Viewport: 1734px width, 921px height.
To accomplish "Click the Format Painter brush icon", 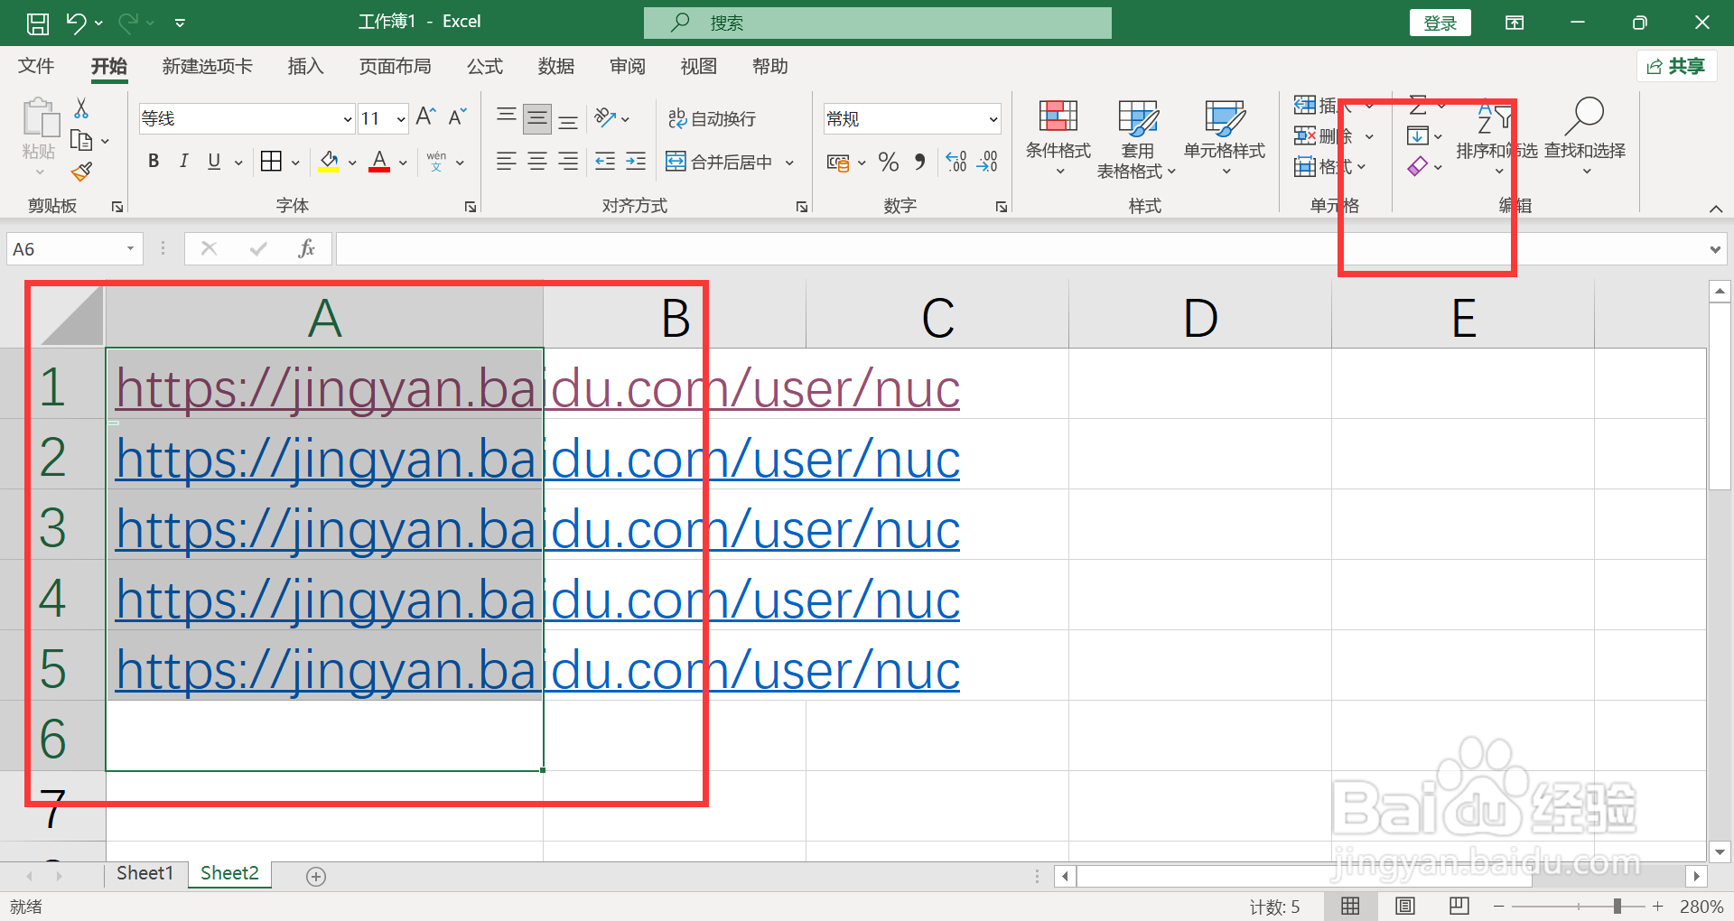I will 82,172.
